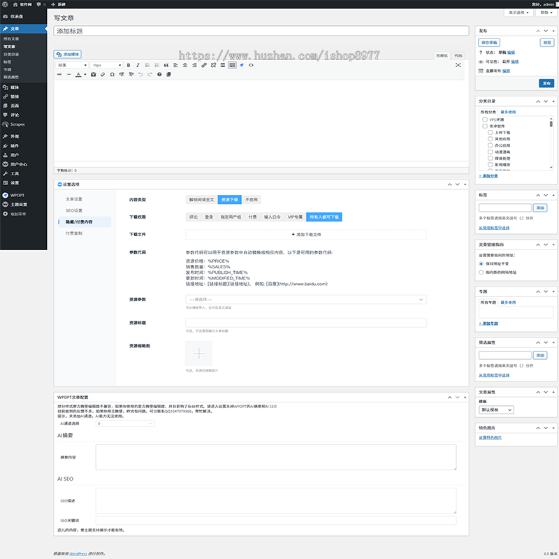Click the Omega special character icon
This screenshot has height=559, width=559.
112,75
